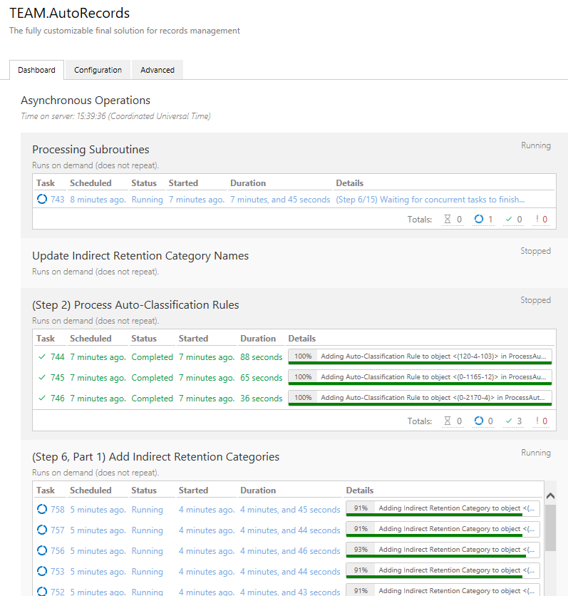568x596 pixels.
Task: Click completed checkmark icon for task 745
Action: coord(42,377)
